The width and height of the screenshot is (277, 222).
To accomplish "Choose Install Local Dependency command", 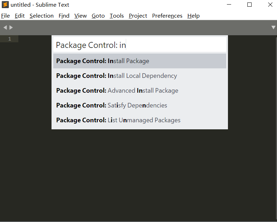I will click(140, 76).
